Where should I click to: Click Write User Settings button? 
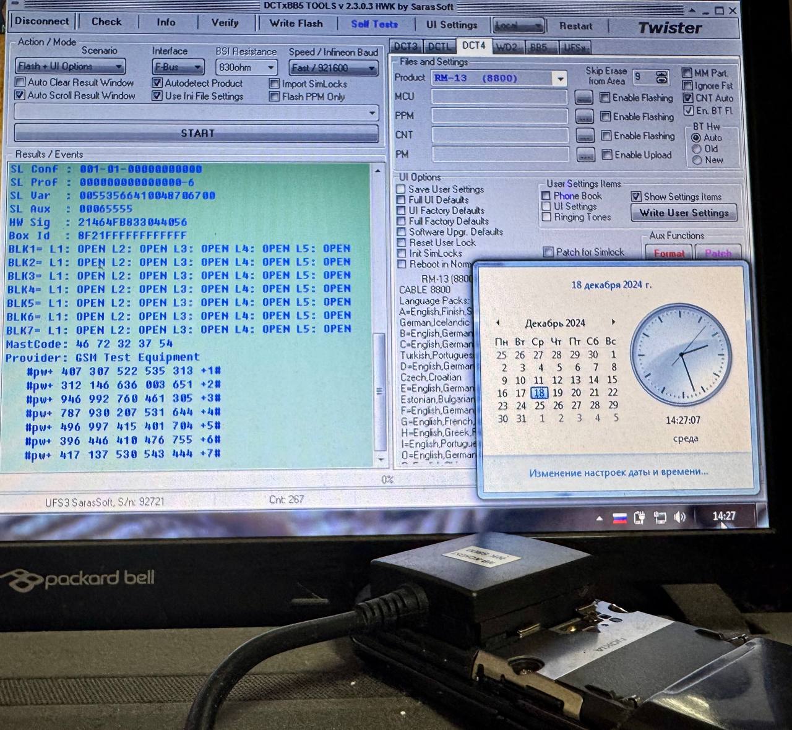point(684,213)
